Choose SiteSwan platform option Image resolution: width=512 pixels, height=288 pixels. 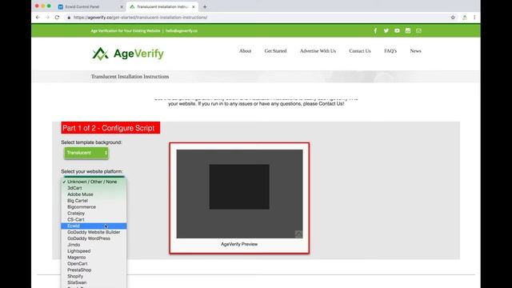pos(94,282)
